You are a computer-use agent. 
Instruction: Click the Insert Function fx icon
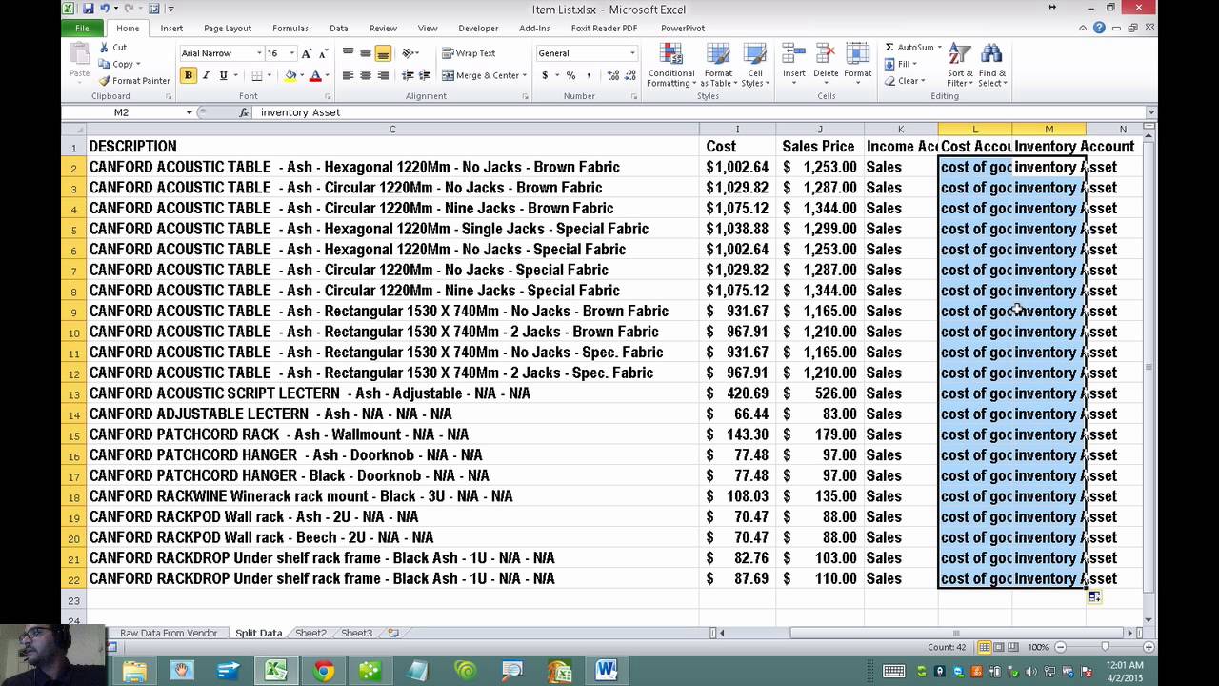[x=244, y=112]
